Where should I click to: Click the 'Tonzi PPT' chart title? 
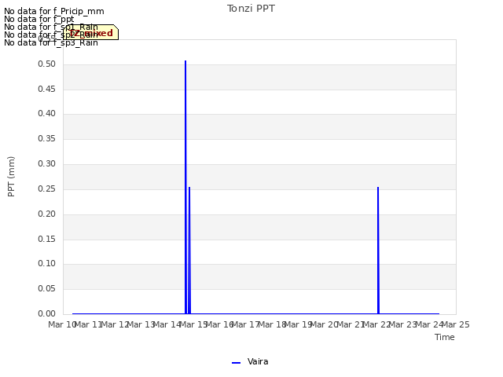click(x=251, y=9)
